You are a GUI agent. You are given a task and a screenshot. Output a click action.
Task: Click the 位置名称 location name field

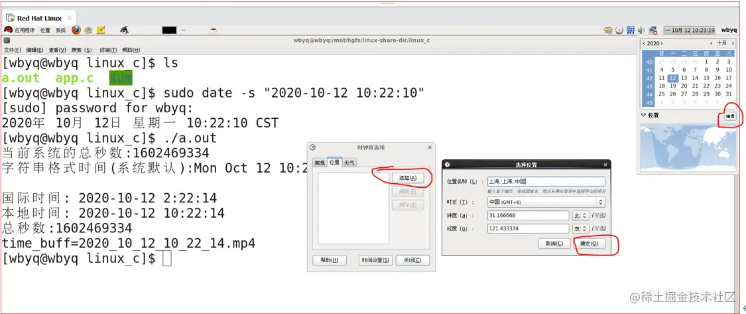point(546,181)
